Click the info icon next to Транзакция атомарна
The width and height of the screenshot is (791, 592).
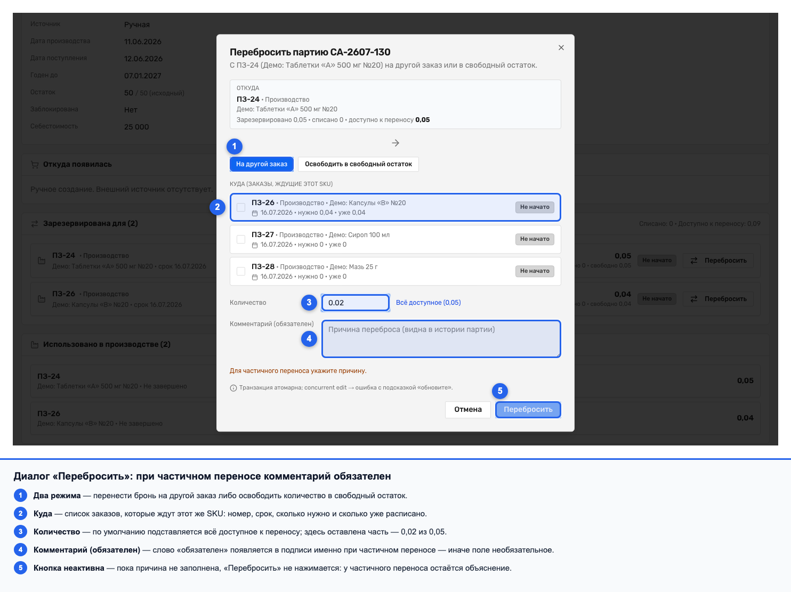tap(233, 388)
